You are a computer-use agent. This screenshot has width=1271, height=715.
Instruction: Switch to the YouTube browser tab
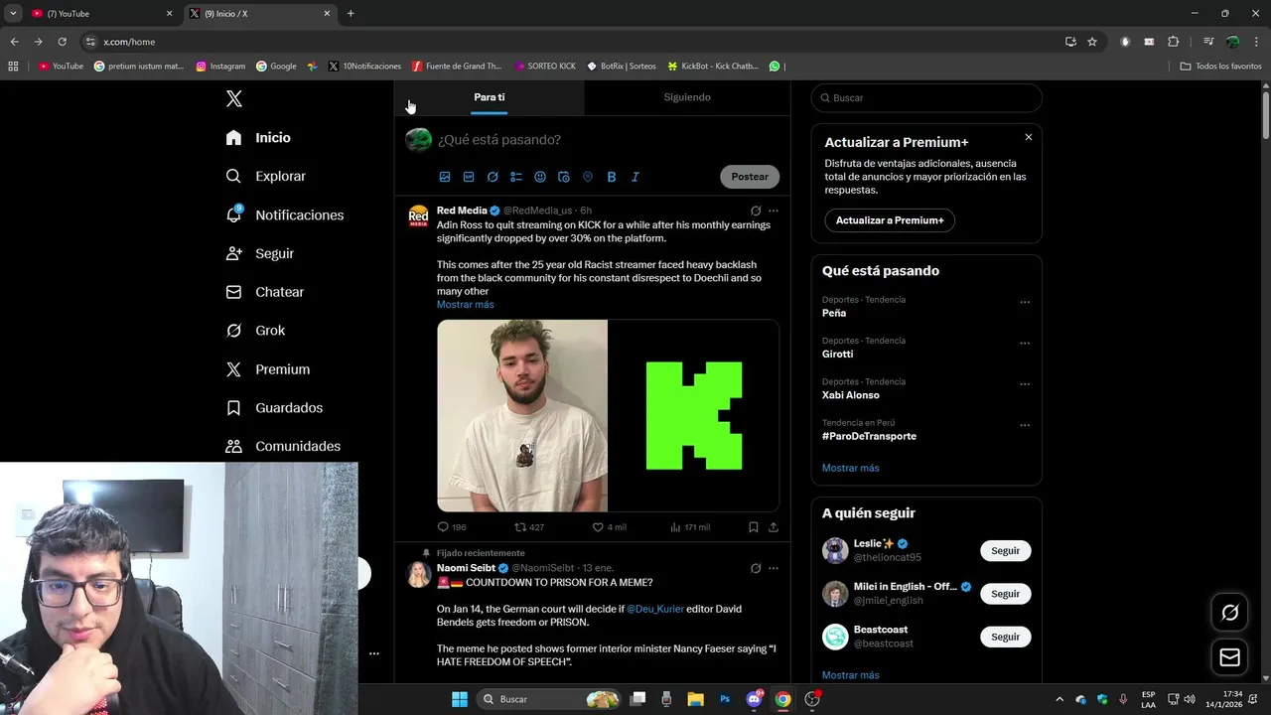(x=101, y=14)
